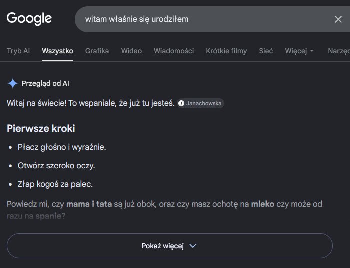The height and width of the screenshot is (268, 350).
Task: Open the Janachowska source link chip
Action: pyautogui.click(x=200, y=103)
